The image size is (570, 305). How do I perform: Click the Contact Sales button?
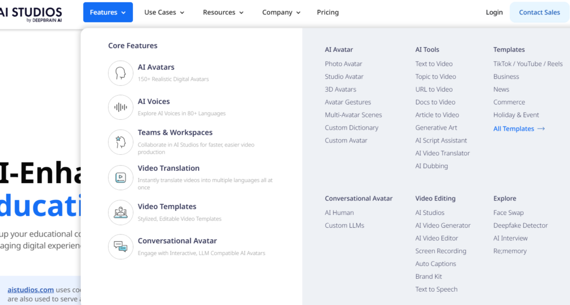coord(539,12)
